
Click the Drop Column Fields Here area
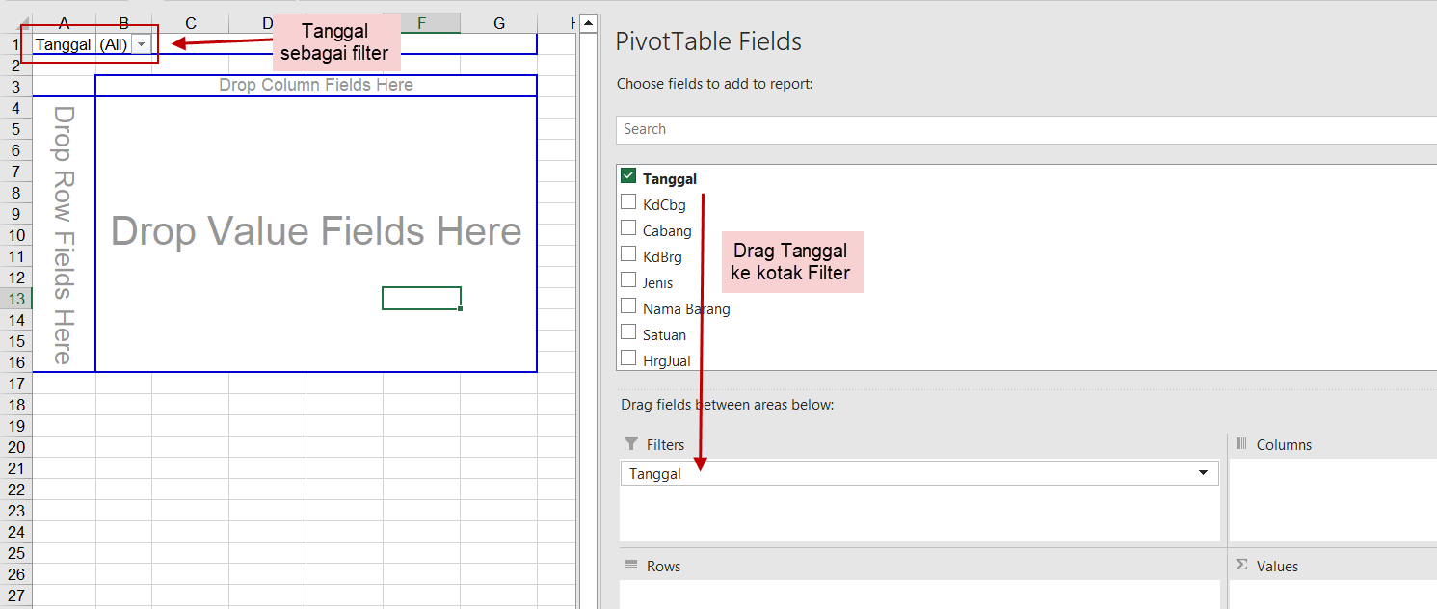pyautogui.click(x=315, y=86)
